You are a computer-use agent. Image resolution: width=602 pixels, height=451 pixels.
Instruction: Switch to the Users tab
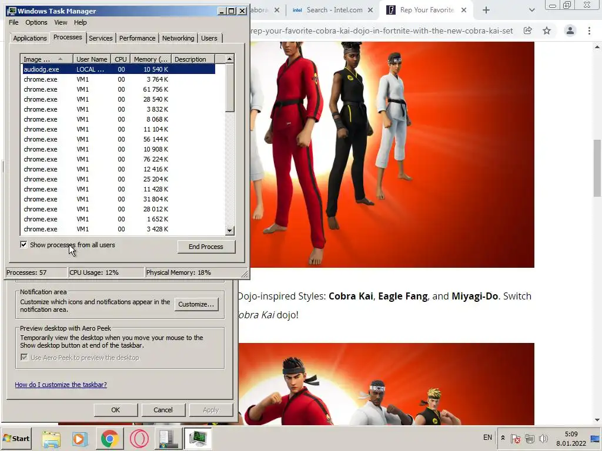click(209, 38)
